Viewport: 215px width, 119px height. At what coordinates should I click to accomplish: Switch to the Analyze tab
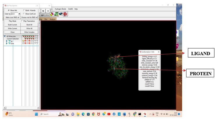tap(52, 19)
